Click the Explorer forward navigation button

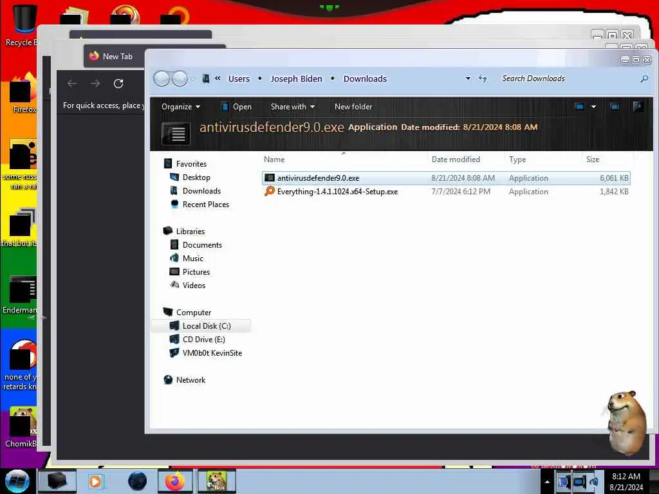tap(180, 78)
